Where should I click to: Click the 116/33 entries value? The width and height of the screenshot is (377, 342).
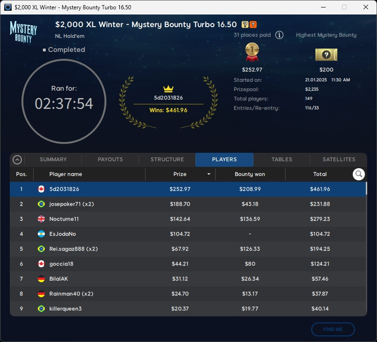tap(312, 108)
